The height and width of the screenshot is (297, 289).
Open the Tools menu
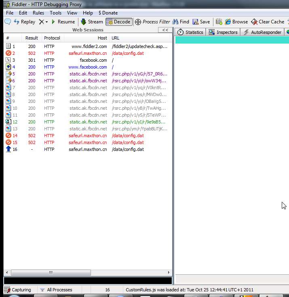tap(56, 13)
